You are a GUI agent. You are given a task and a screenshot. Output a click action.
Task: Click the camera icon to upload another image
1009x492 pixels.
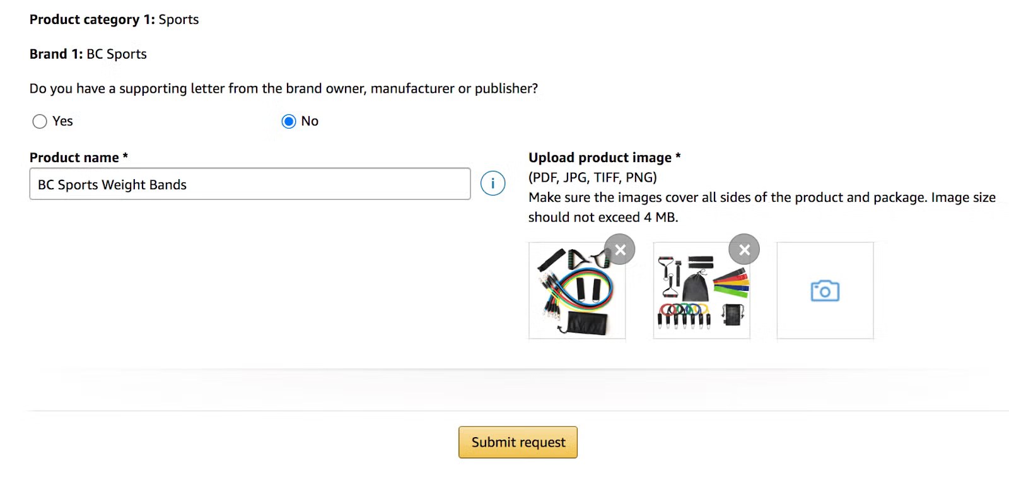tap(825, 290)
